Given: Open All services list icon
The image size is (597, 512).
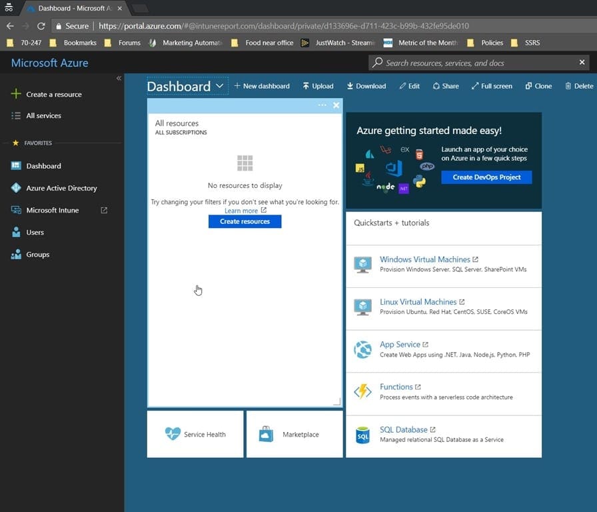Looking at the screenshot, I should click(16, 115).
